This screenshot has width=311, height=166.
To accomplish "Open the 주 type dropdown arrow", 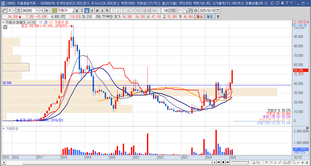I will pos(14,11).
